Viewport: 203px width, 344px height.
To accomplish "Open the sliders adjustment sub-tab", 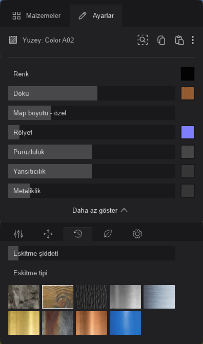I will [x=18, y=234].
